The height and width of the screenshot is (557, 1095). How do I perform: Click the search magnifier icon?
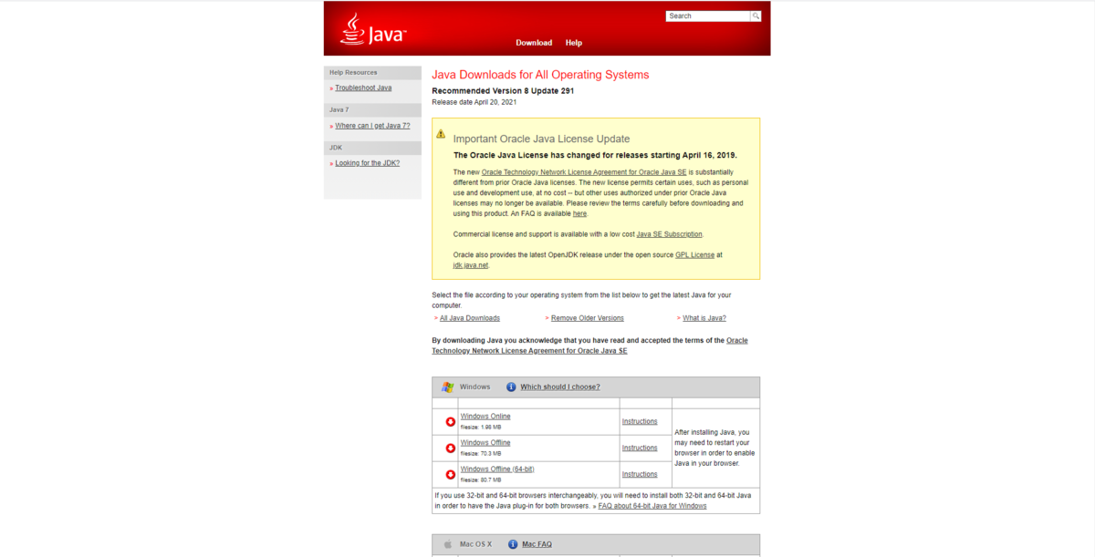point(756,16)
